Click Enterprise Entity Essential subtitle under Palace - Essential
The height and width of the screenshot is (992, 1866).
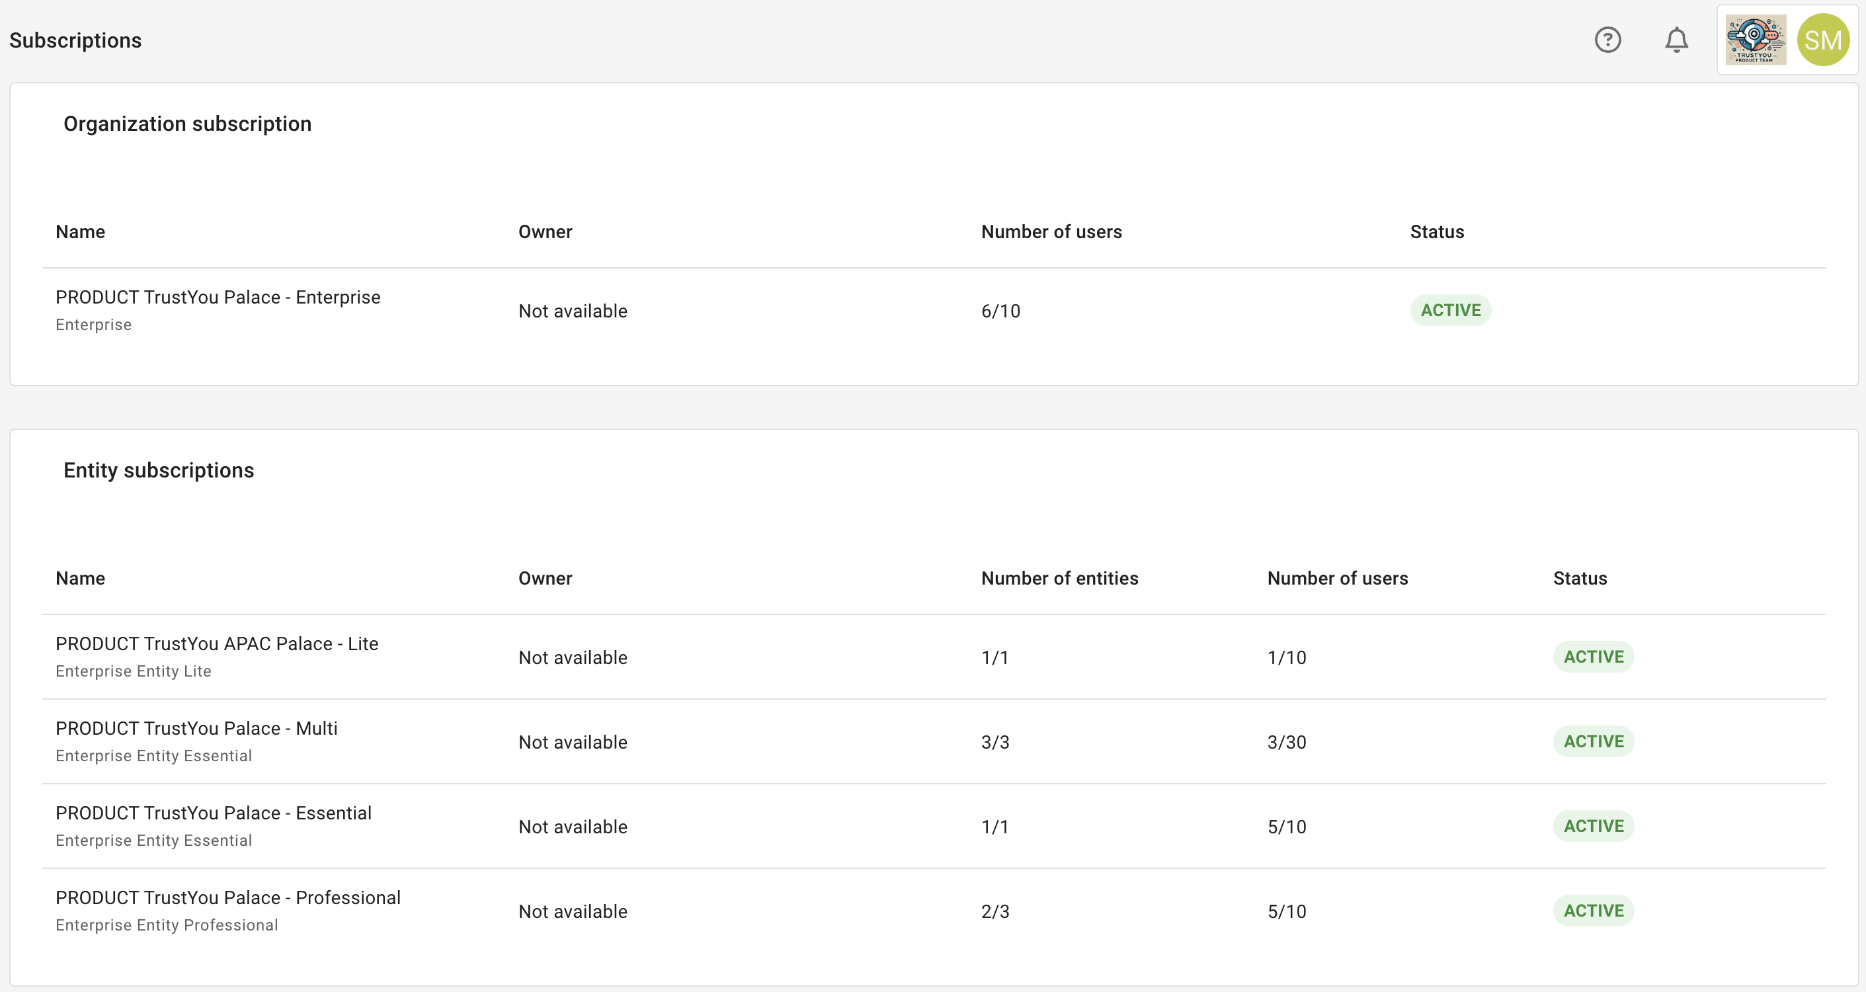tap(153, 841)
